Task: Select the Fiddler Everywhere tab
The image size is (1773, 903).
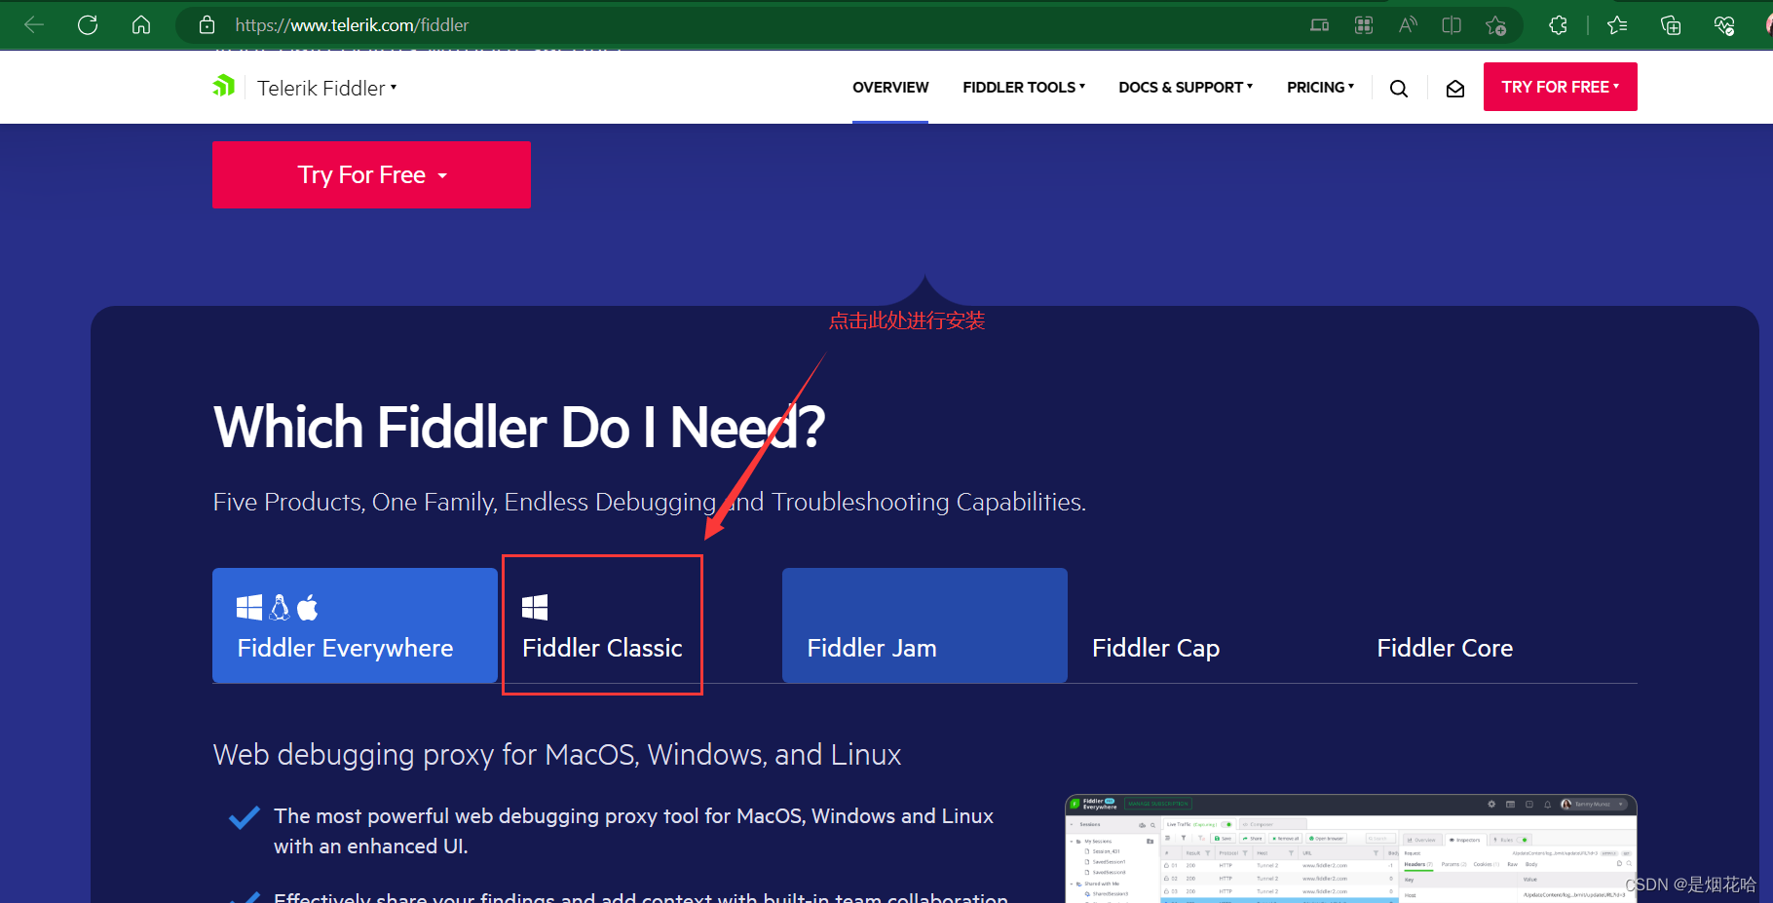Action: point(355,625)
